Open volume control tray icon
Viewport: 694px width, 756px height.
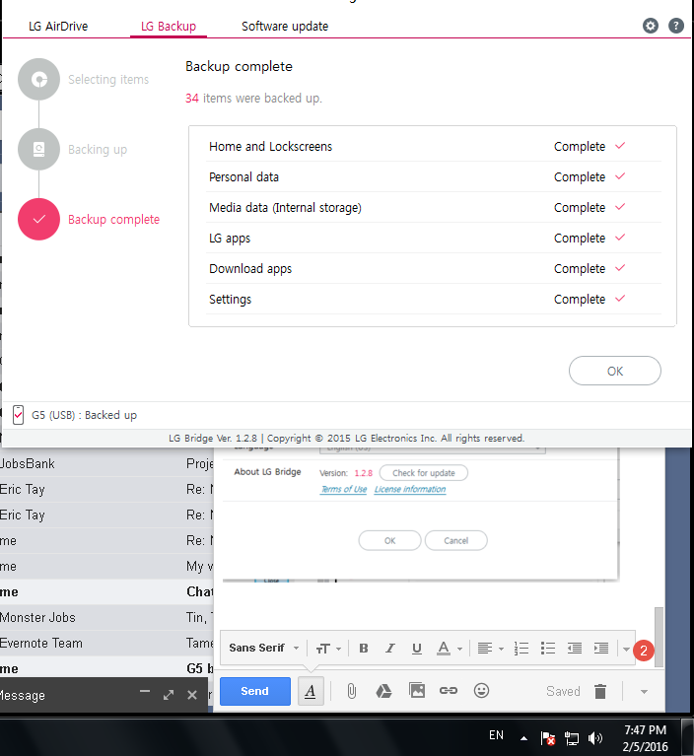[595, 737]
